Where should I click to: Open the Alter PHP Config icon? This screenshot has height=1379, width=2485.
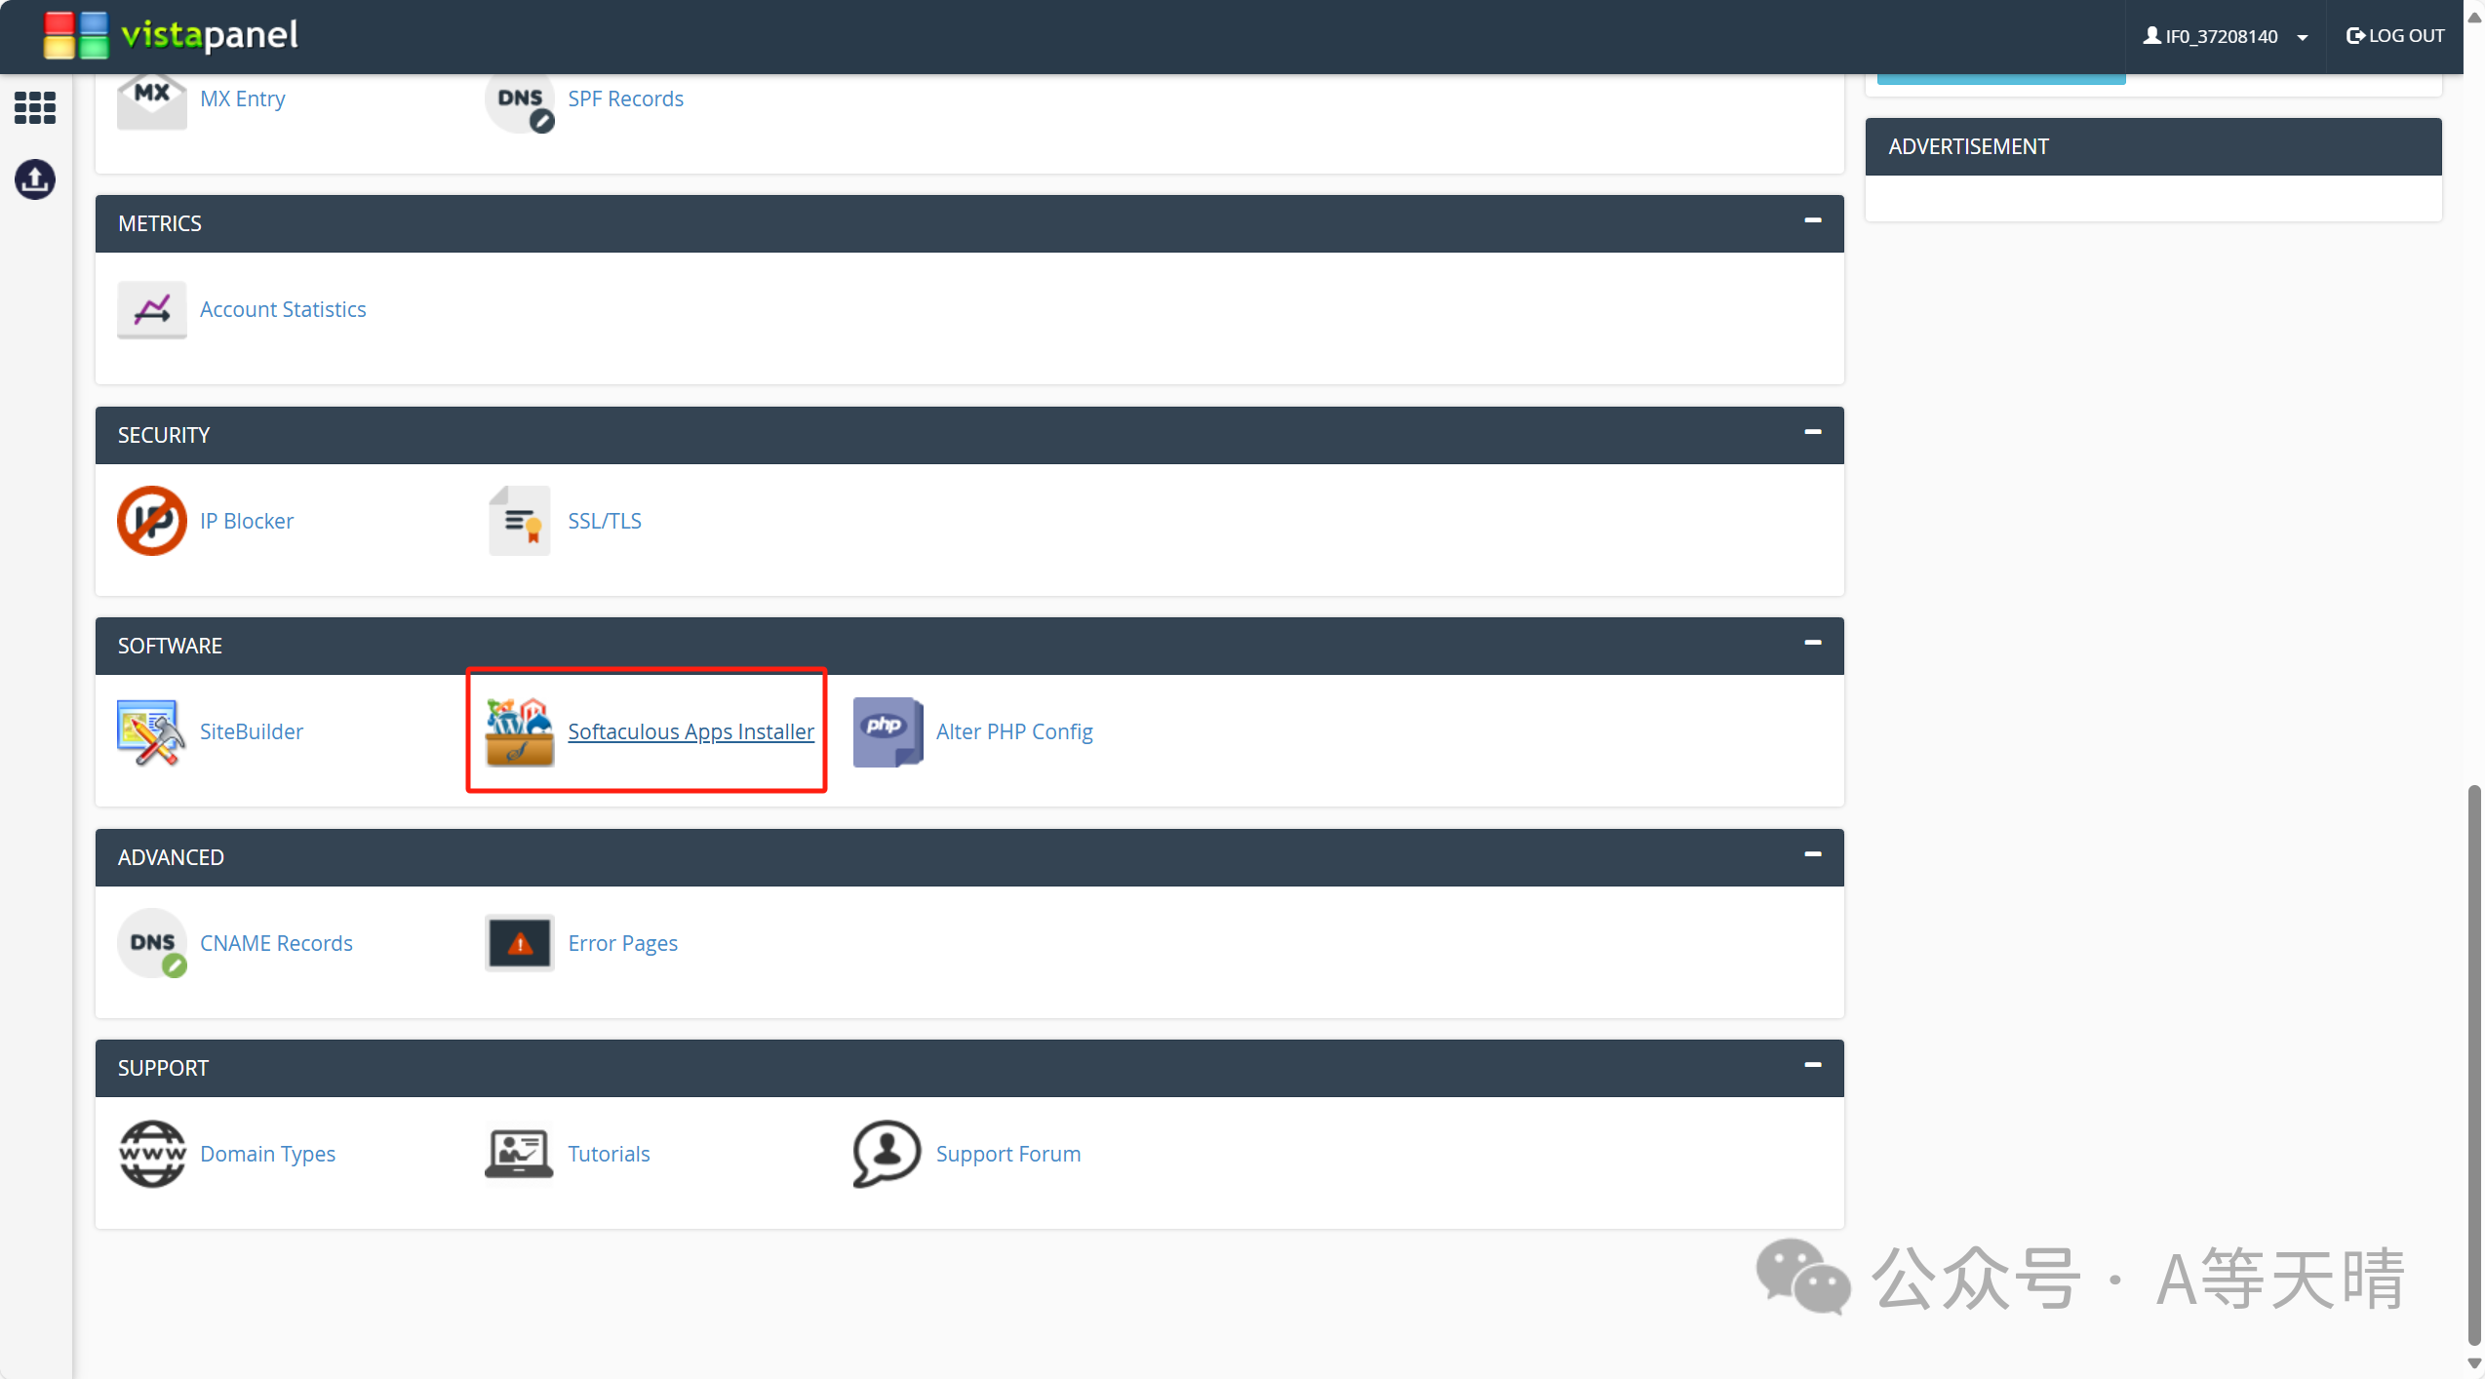[887, 731]
